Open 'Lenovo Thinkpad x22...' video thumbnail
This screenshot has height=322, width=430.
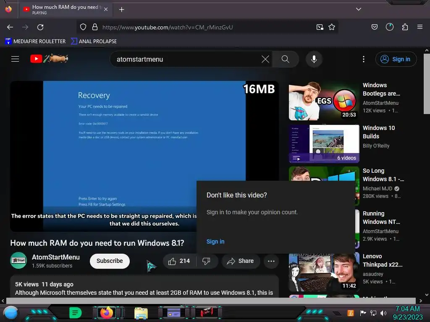pos(324,273)
